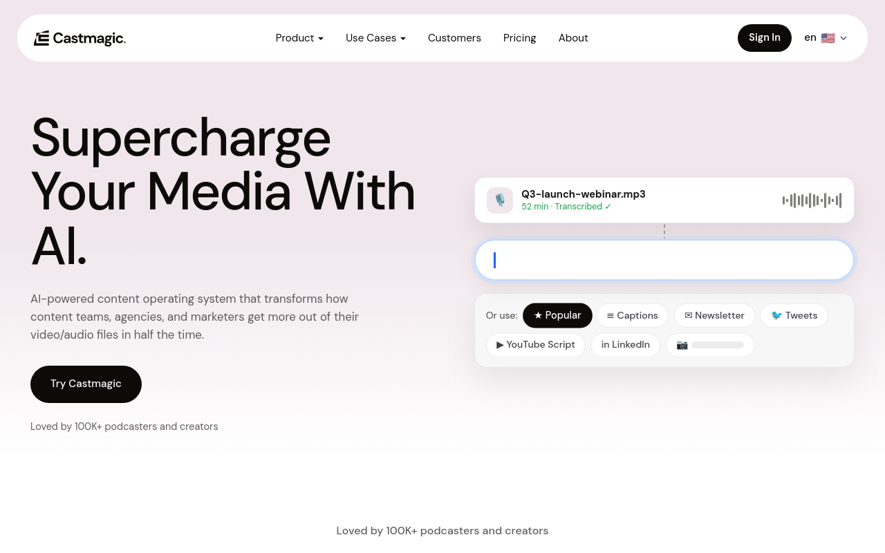The height and width of the screenshot is (553, 885).
Task: Click the Sign In button
Action: 765,38
